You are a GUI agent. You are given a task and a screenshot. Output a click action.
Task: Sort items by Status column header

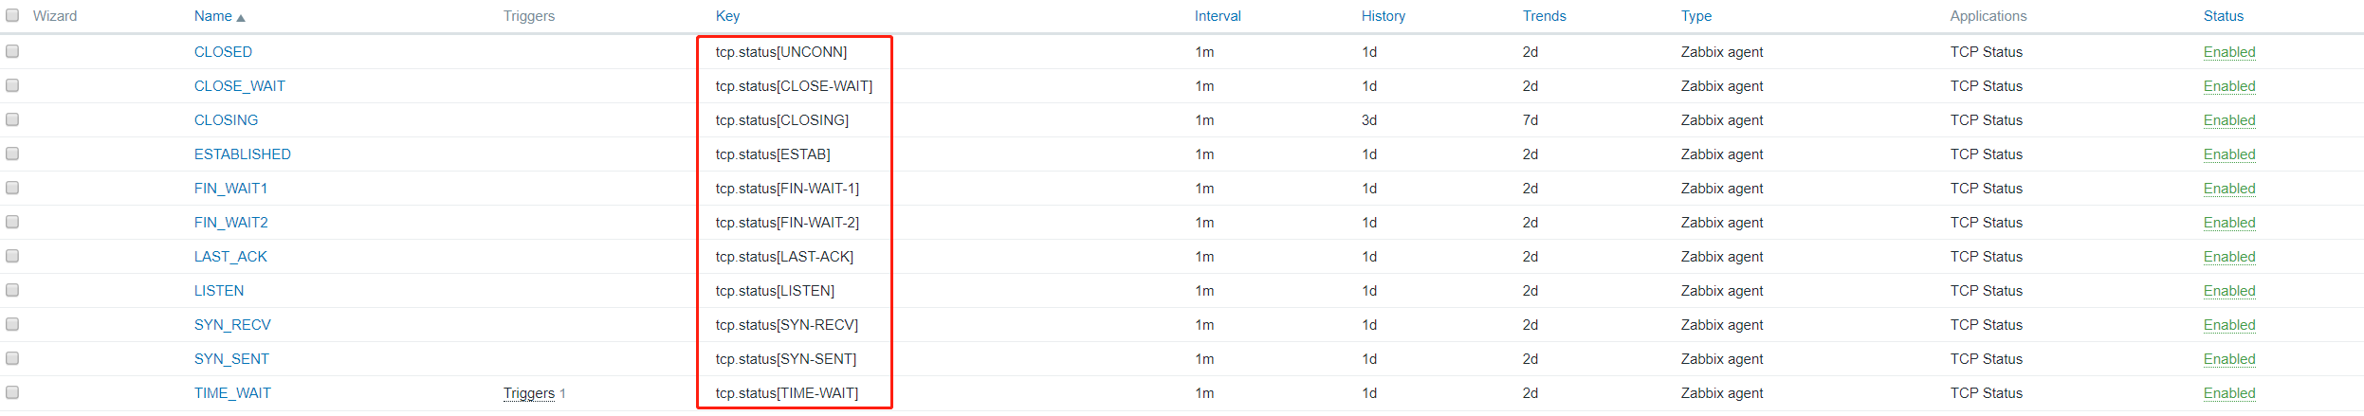pyautogui.click(x=2224, y=16)
